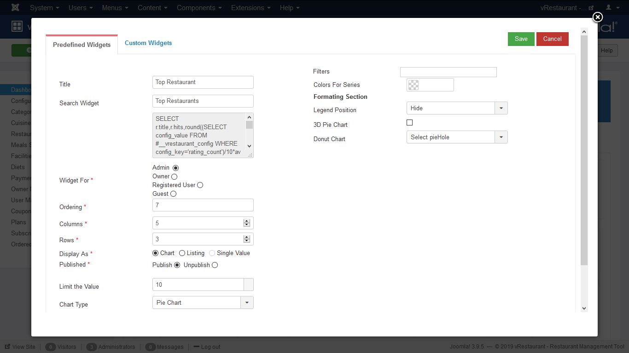This screenshot has height=353, width=629.
Task: Click the Rows spinner arrows
Action: pyautogui.click(x=247, y=239)
